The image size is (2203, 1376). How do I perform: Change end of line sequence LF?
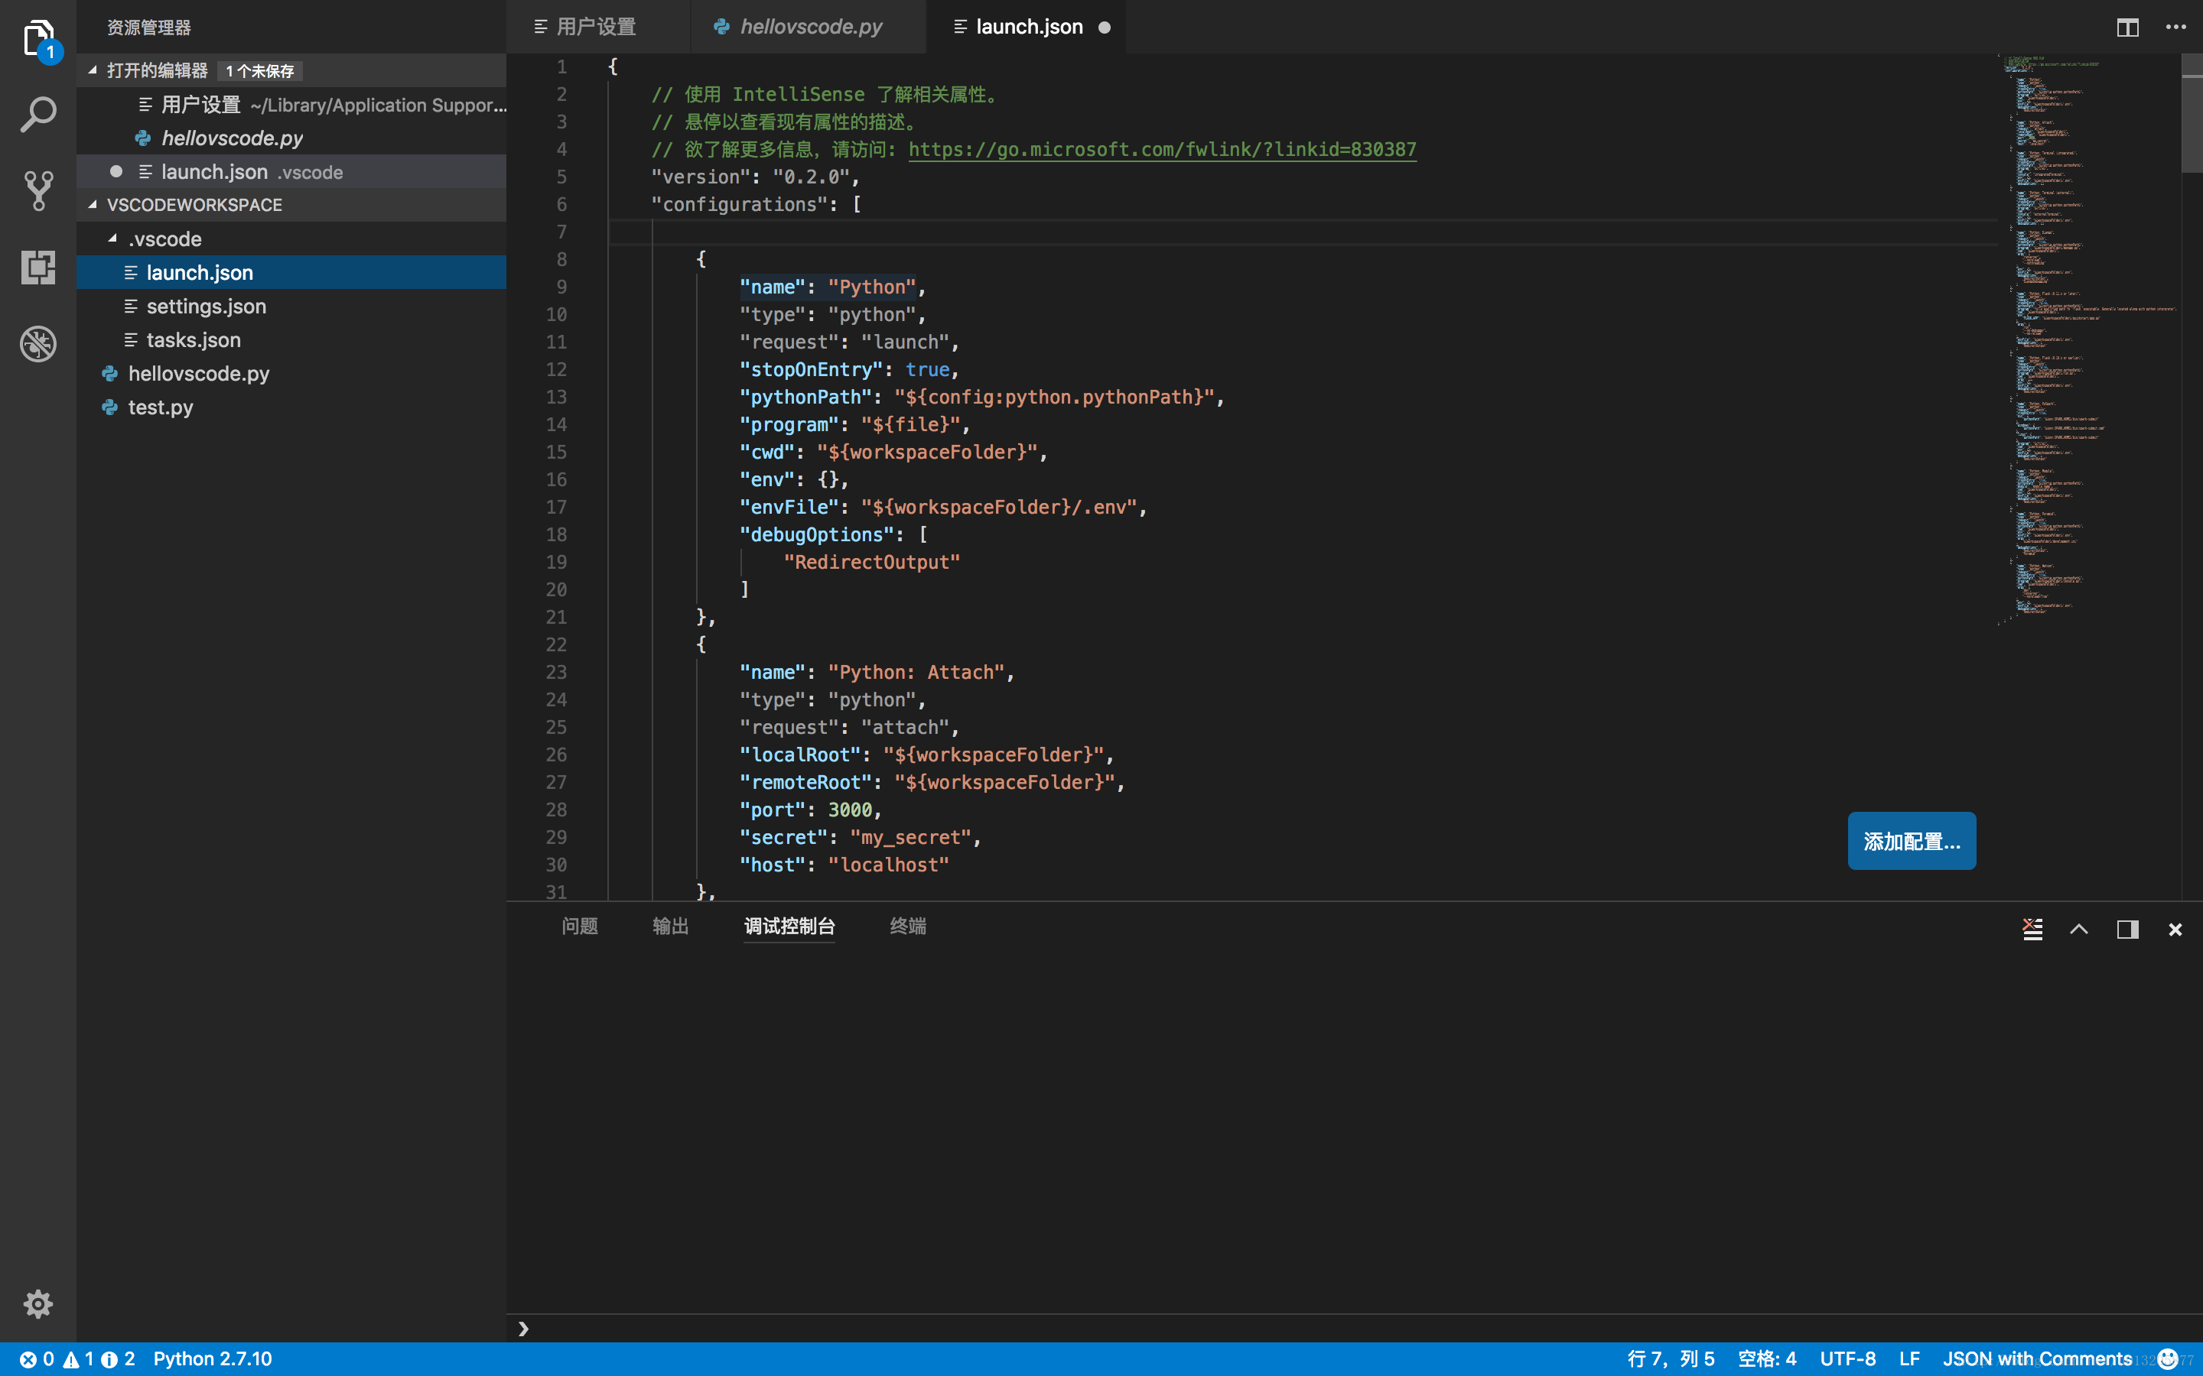tap(1910, 1358)
